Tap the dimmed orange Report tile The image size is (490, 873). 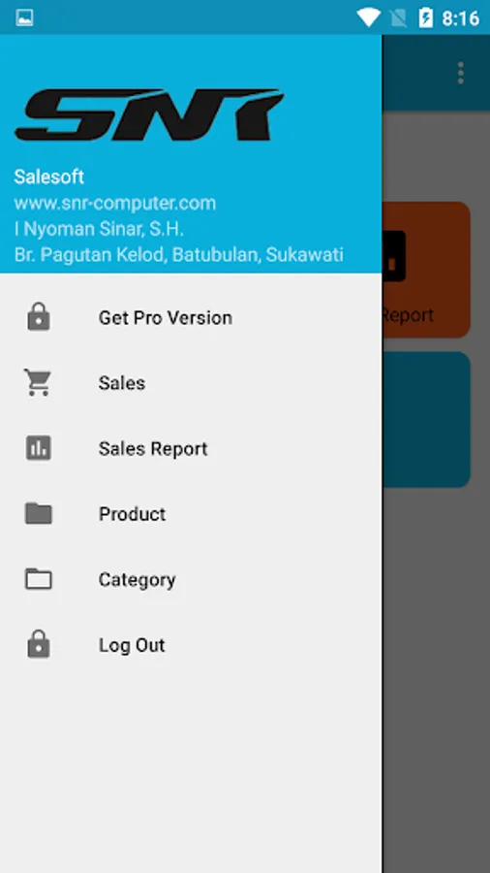coord(426,270)
